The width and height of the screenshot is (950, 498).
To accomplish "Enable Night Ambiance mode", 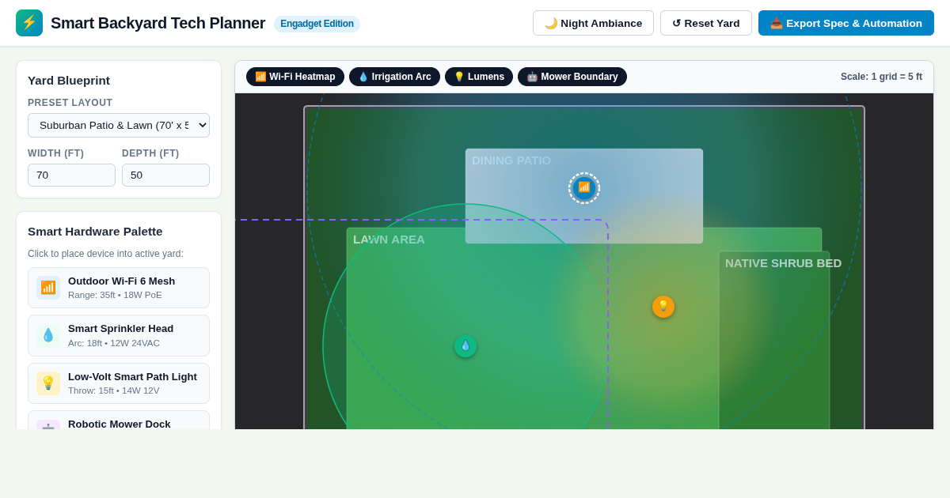I will point(593,23).
